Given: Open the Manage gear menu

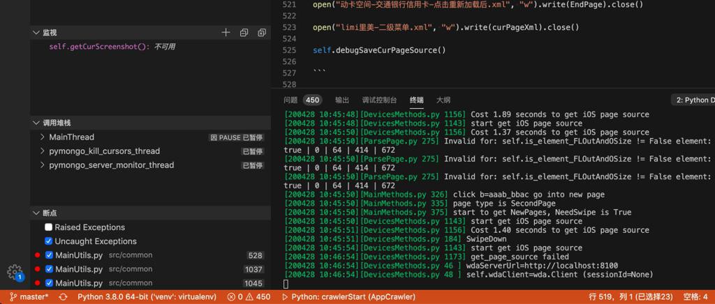Looking at the screenshot, I should pyautogui.click(x=15, y=272).
